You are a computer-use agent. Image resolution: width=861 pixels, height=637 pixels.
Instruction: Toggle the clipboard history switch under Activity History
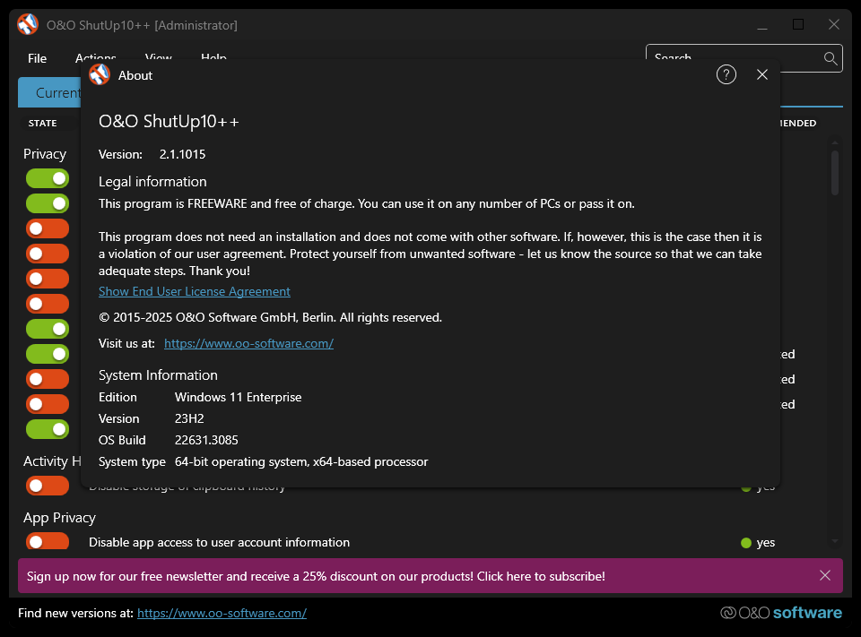(48, 486)
